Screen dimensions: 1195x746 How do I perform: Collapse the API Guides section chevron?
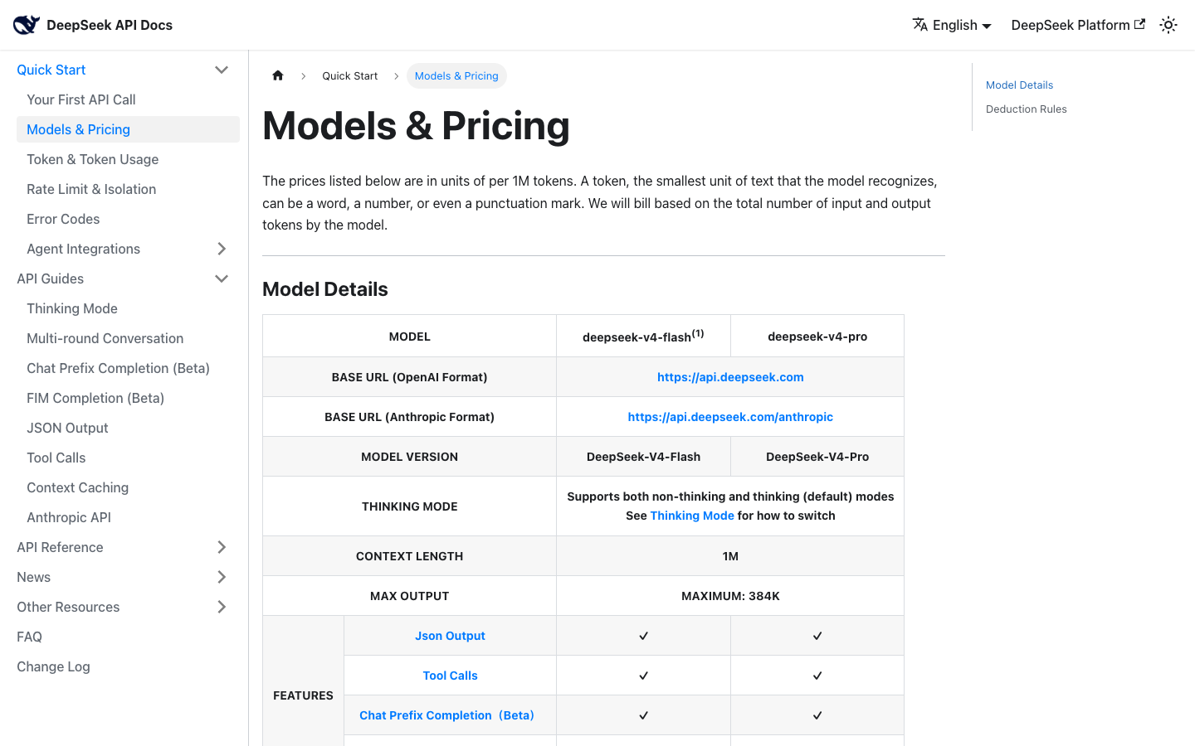(222, 279)
